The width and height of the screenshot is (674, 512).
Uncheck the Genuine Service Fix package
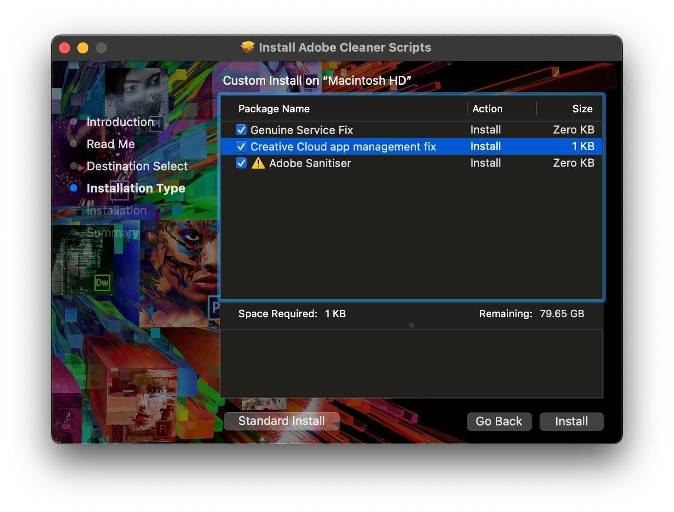241,130
